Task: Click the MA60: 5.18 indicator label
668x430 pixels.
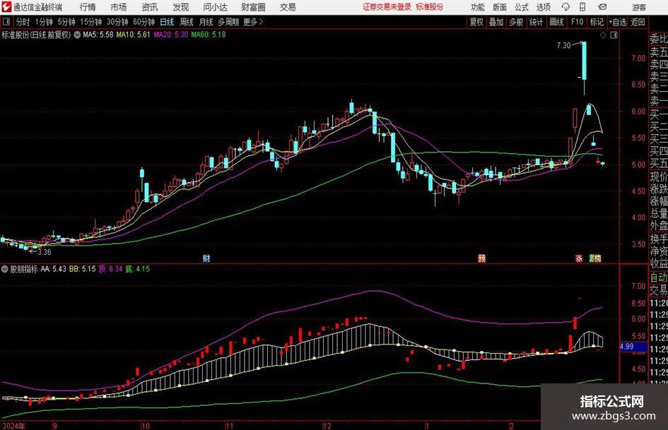Action: 209,35
